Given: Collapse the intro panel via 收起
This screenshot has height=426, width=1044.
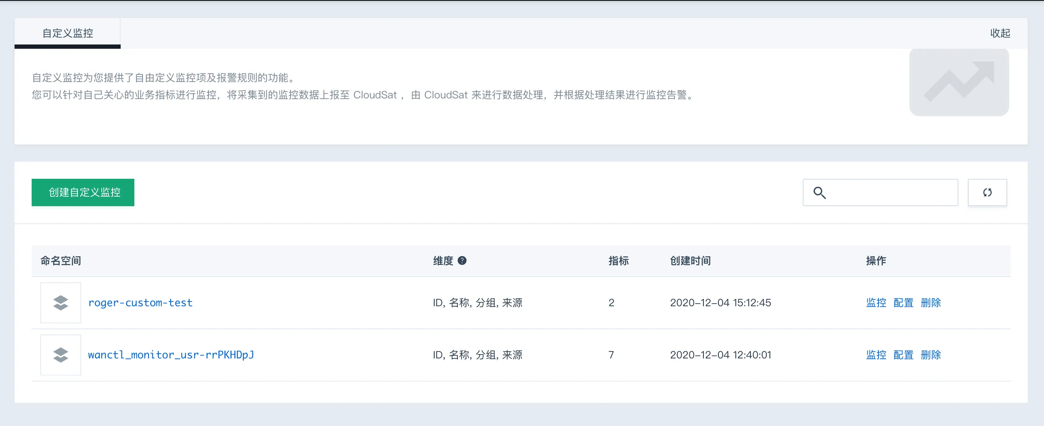Looking at the screenshot, I should click(x=1000, y=33).
